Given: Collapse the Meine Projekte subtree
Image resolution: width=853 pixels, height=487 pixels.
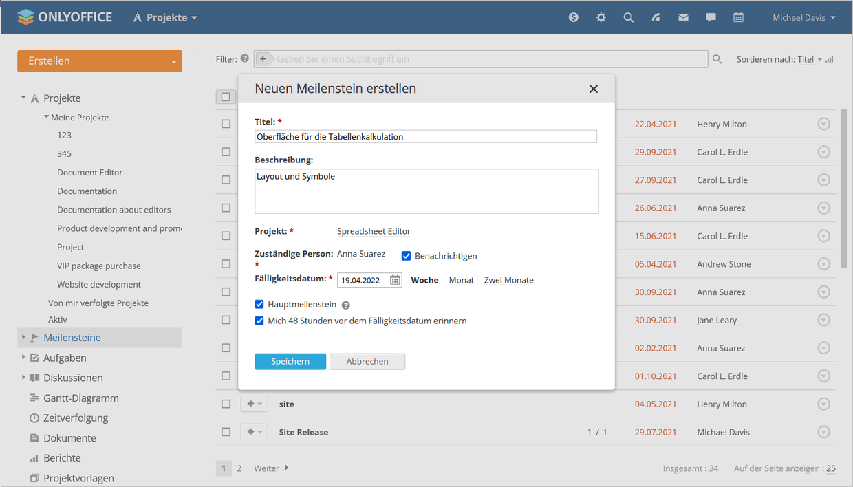Looking at the screenshot, I should coord(46,117).
